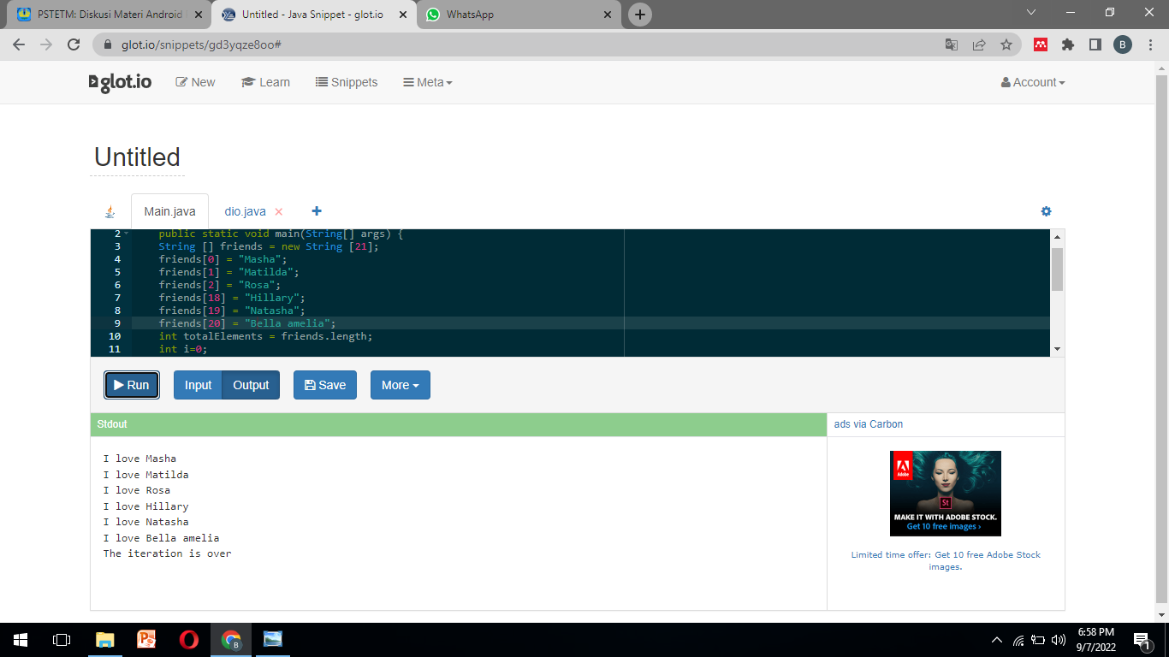This screenshot has width=1169, height=657.
Task: Click the editor settings gear icon
Action: tap(1046, 211)
